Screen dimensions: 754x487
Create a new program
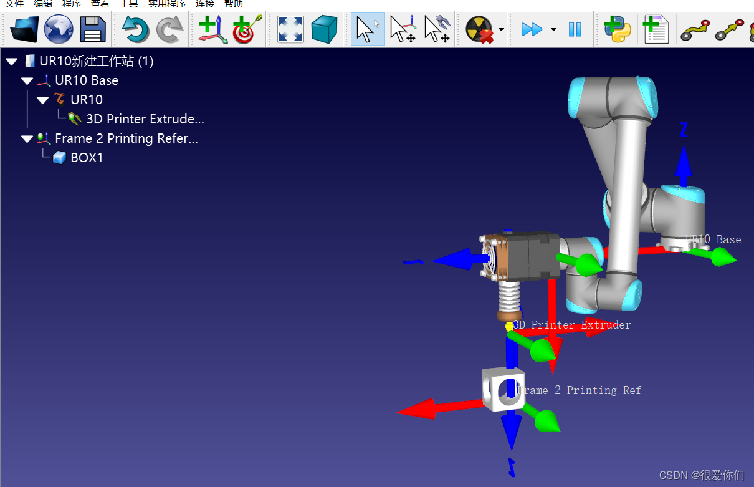[656, 29]
